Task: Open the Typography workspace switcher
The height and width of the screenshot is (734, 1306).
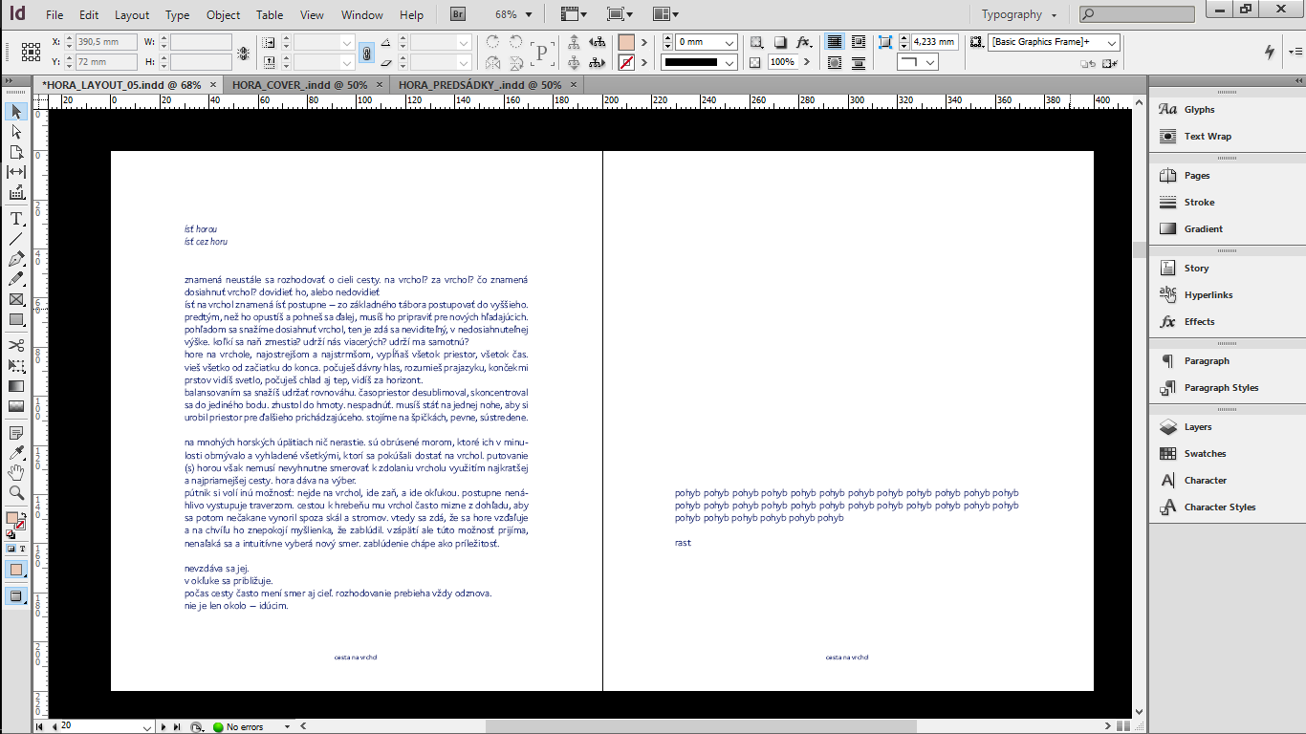Action: pos(1020,14)
